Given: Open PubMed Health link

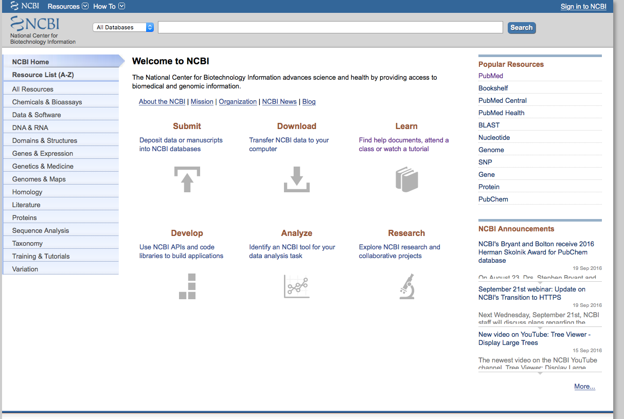Looking at the screenshot, I should (502, 113).
